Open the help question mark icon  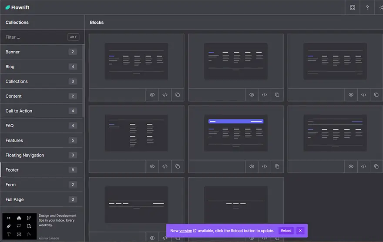click(367, 7)
